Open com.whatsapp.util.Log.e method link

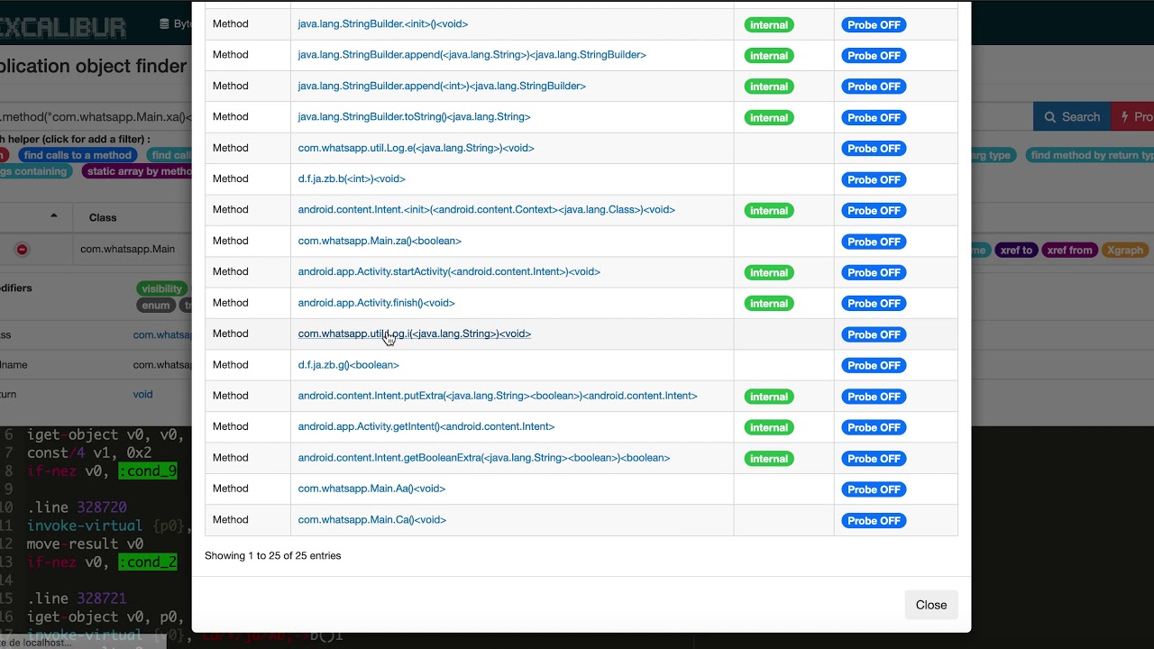tap(416, 148)
